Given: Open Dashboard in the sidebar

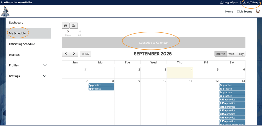Looking at the screenshot, I should coord(16,22).
